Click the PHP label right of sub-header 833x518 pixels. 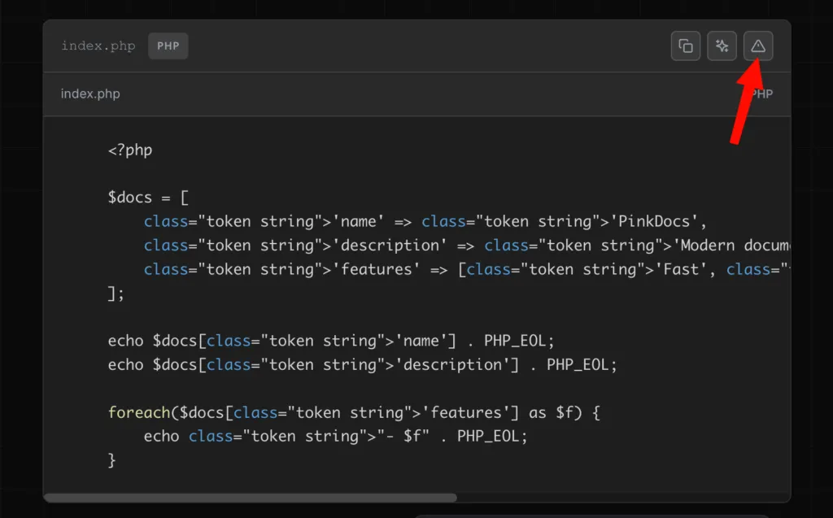[x=763, y=94]
